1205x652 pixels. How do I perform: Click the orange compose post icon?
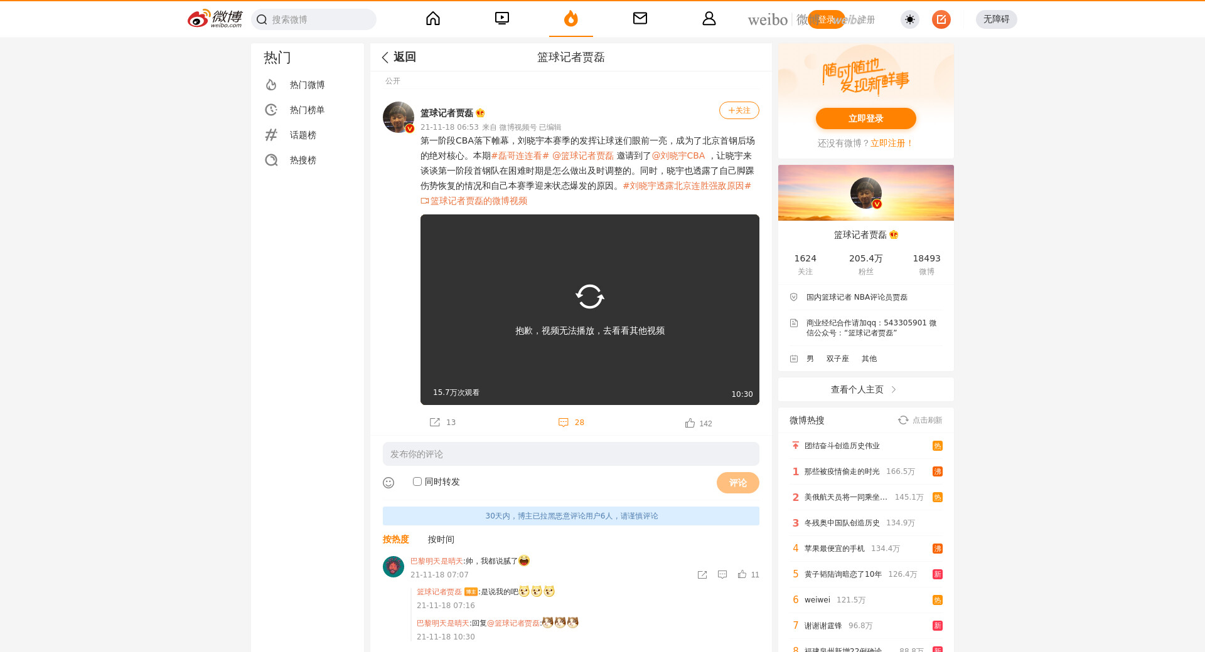[941, 19]
